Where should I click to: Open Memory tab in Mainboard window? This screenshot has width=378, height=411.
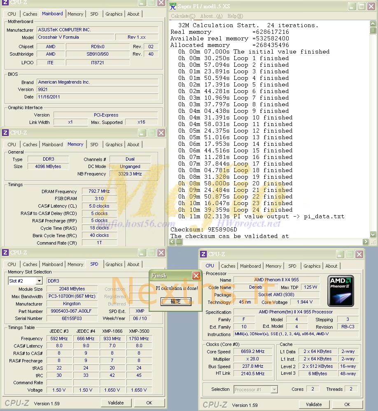tap(75, 14)
